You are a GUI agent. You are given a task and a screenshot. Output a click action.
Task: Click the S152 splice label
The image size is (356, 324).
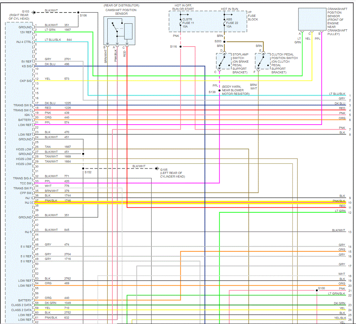[88, 172]
